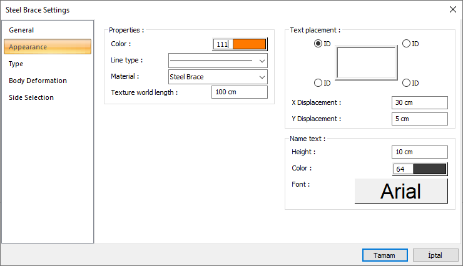Viewport: 463px width, 266px height.
Task: Pick the orange Properties color swatch
Action: coord(249,44)
